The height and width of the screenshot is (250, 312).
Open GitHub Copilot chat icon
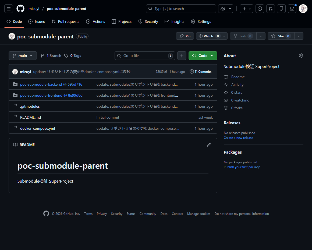click(222, 8)
